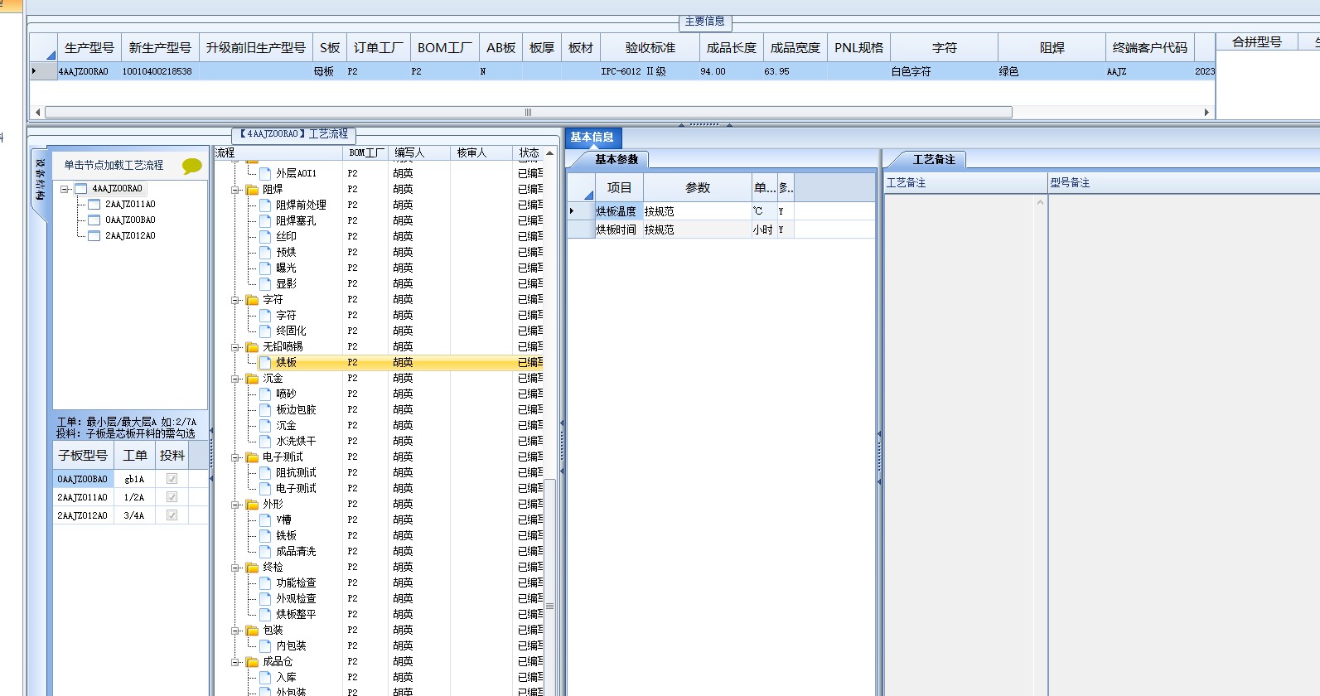Select the 板边包胶 process step
The width and height of the screenshot is (1320, 696).
[296, 409]
